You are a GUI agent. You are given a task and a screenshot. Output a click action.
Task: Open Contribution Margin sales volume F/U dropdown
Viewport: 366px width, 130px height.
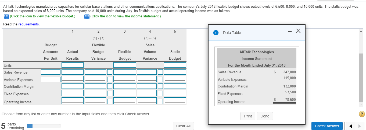pyautogui.click(x=160, y=86)
